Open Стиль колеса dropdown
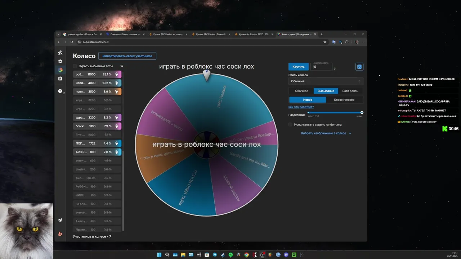Screen dimensions: 461x259 click(x=326, y=81)
